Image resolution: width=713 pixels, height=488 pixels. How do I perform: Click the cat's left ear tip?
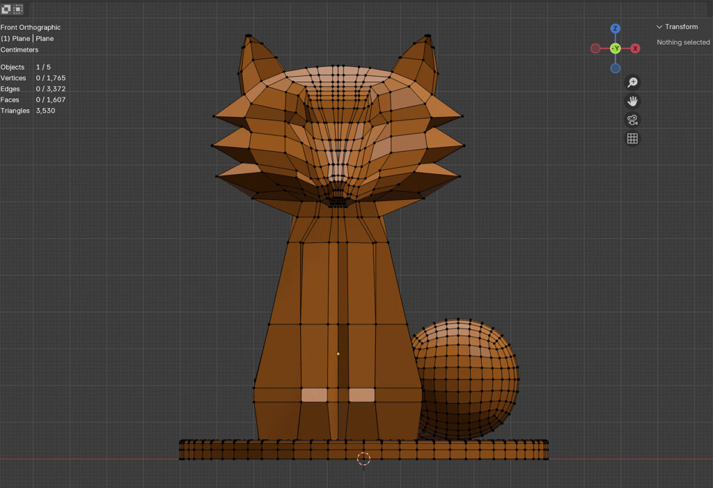tap(249, 37)
